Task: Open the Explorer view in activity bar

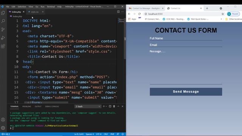Action: pos(3,12)
